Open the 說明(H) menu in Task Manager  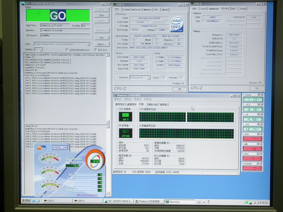pos(148,99)
